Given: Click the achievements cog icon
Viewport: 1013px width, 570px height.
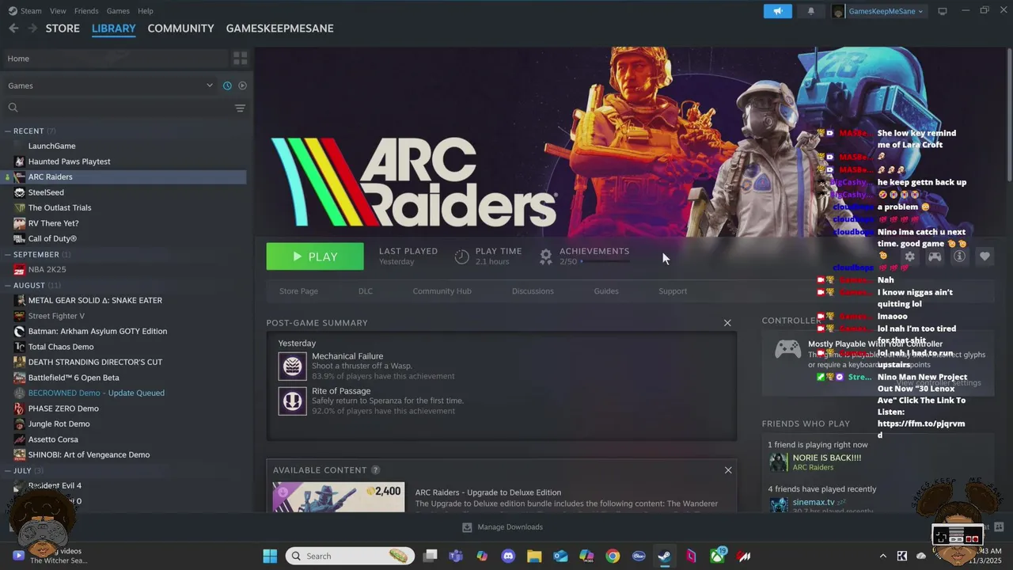Looking at the screenshot, I should point(546,256).
